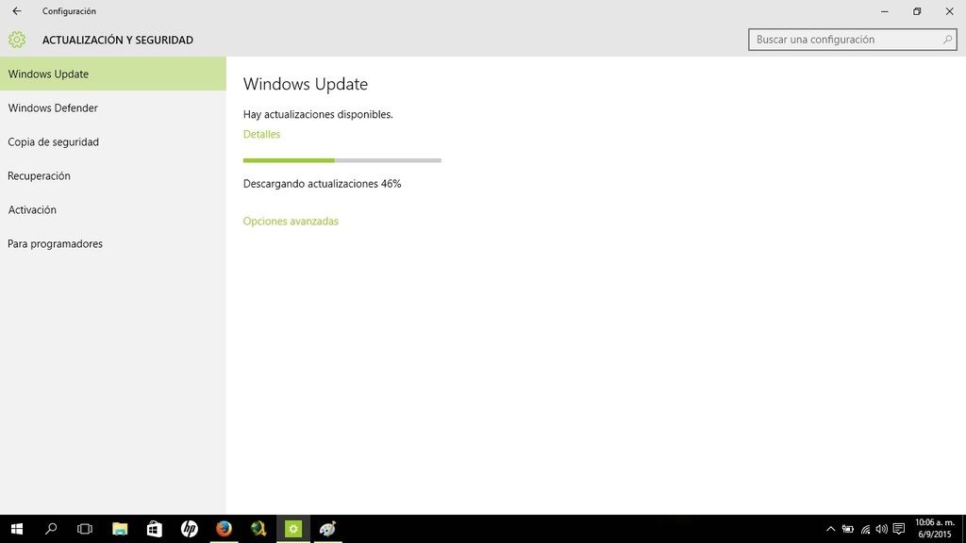Open taskbar search magnifier

[51, 529]
